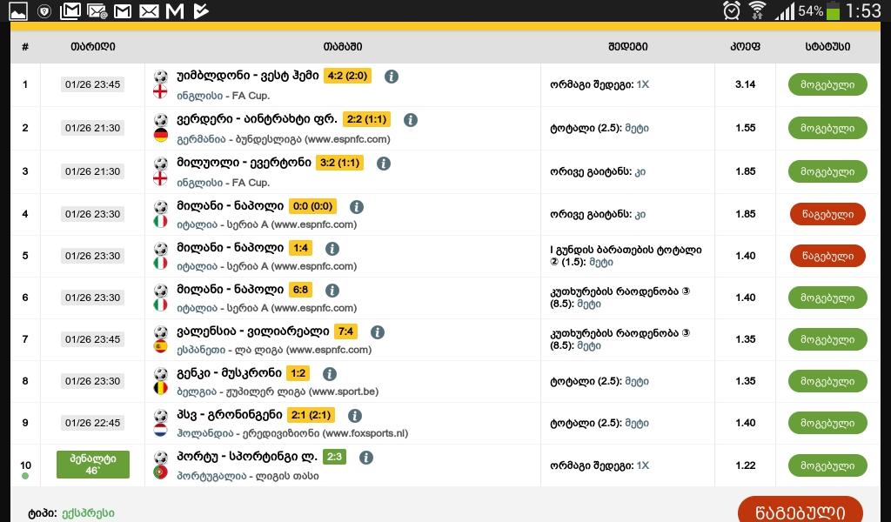Click ჰოლანდია - ერედივიზიონი league text
This screenshot has height=522, width=891.
point(292,433)
